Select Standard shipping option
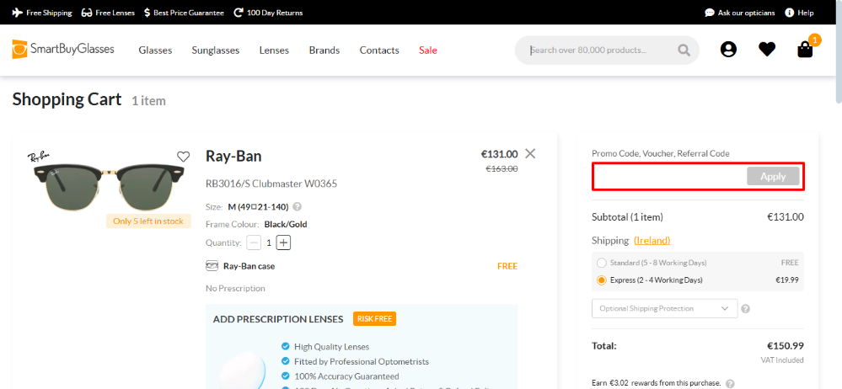The image size is (842, 389). point(602,263)
